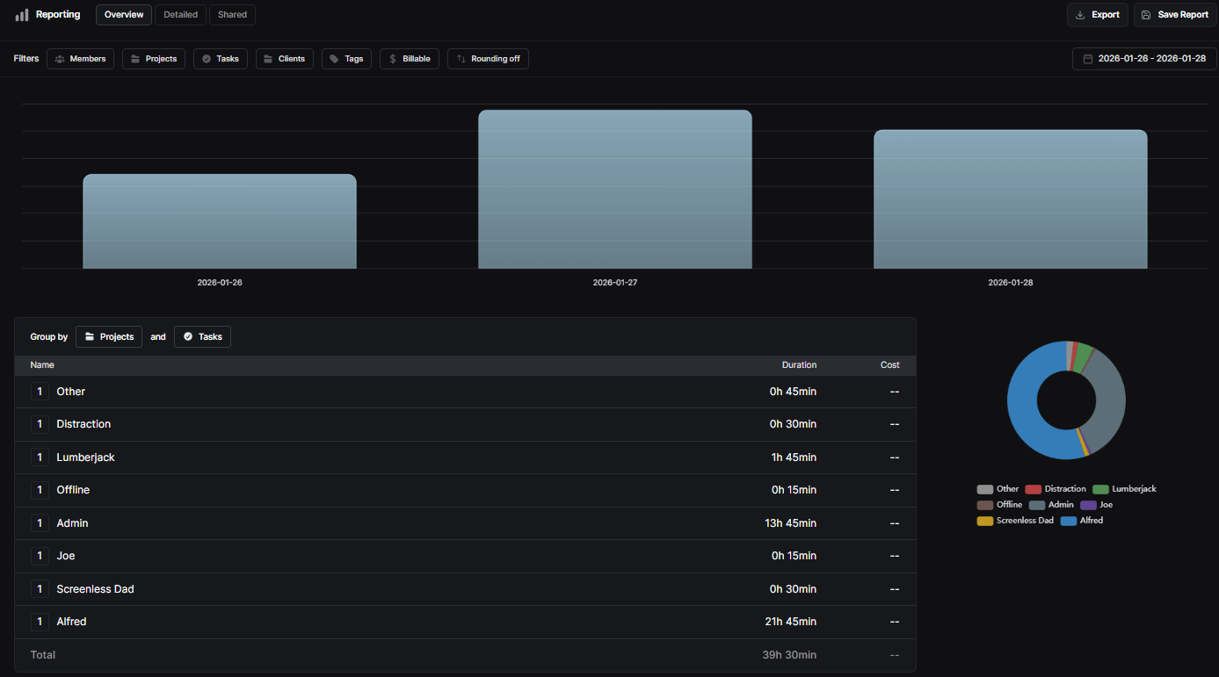Image resolution: width=1219 pixels, height=677 pixels.
Task: Open the Projects filter dropdown
Action: (154, 59)
